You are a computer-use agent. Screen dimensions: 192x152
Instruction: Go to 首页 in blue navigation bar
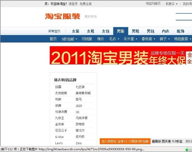click(x=53, y=39)
